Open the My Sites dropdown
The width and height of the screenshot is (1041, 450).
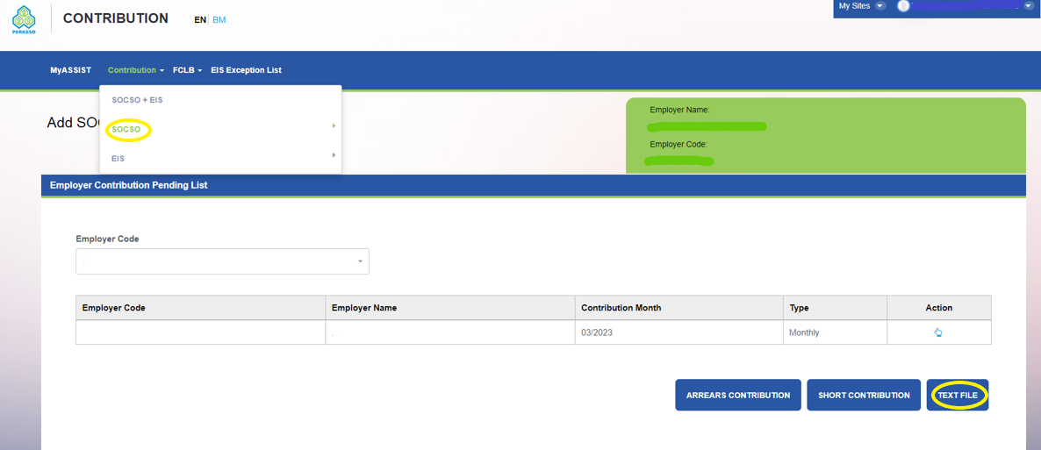pyautogui.click(x=861, y=5)
